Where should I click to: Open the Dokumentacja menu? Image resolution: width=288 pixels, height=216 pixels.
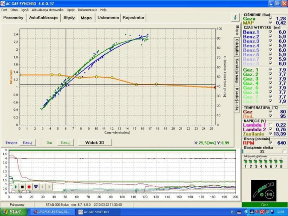87,9
